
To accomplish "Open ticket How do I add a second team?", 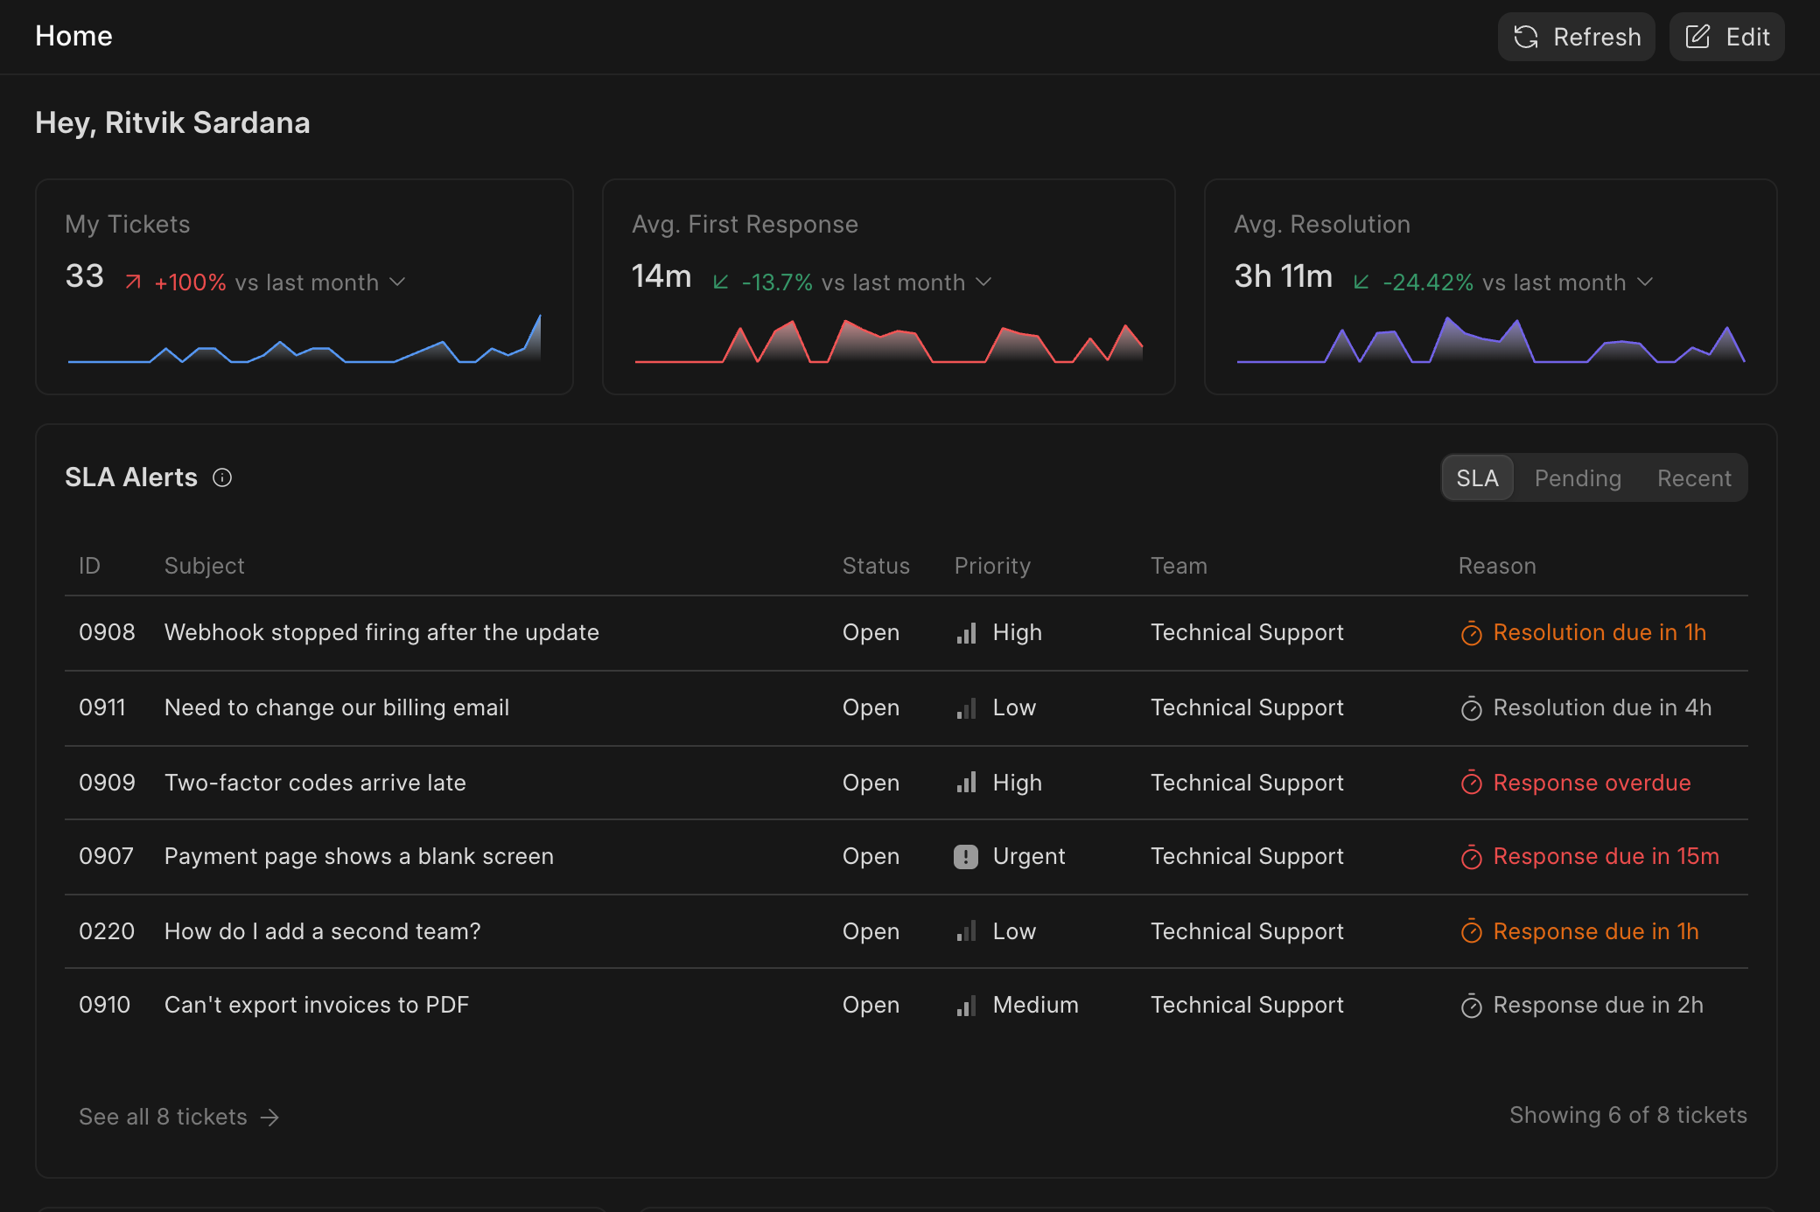I will (323, 931).
